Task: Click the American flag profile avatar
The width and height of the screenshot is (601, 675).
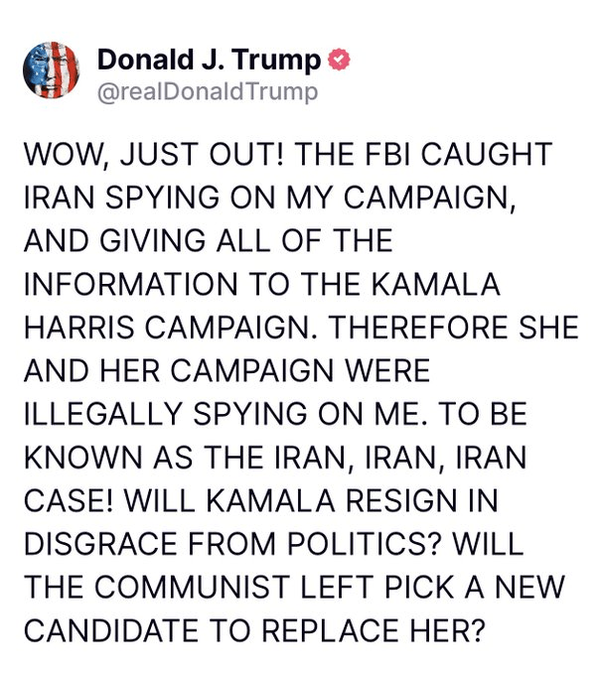Action: tap(50, 73)
